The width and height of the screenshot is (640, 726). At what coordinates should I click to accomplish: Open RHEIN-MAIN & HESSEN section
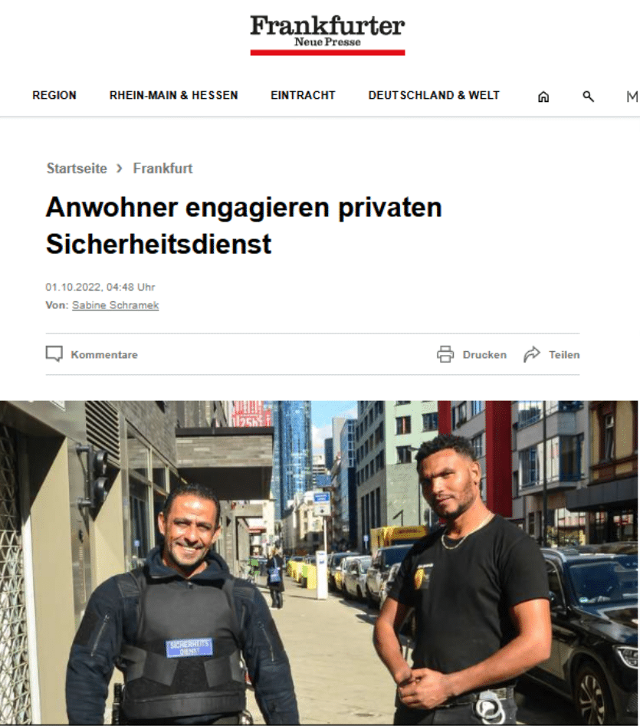(x=173, y=95)
